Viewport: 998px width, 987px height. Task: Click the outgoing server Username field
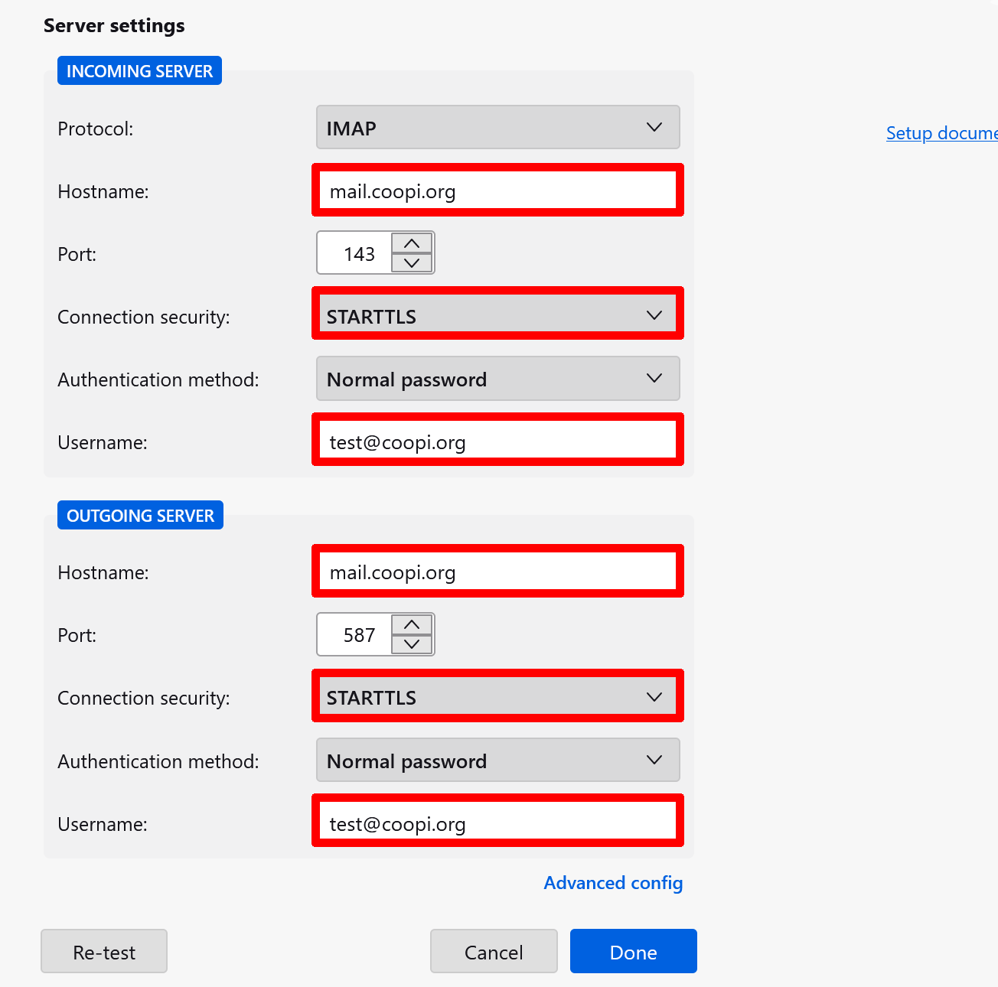click(x=497, y=823)
